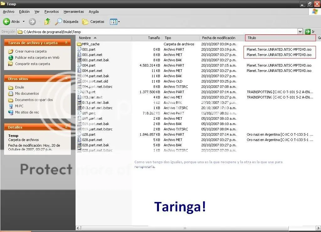321x232 pixels.
Task: Select the 004.part.met file icon
Action: [79, 70]
